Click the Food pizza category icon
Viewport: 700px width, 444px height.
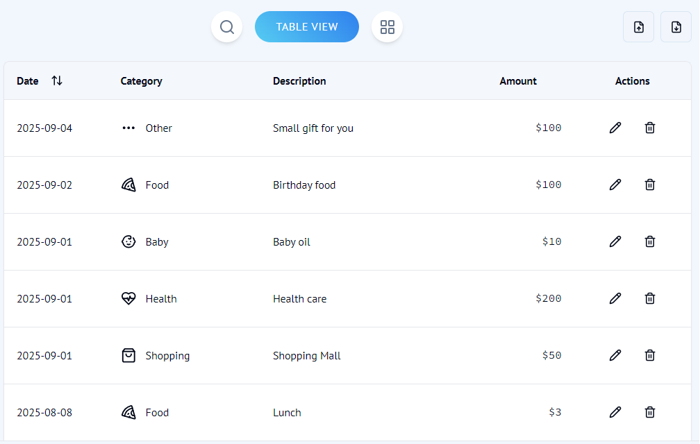[128, 185]
